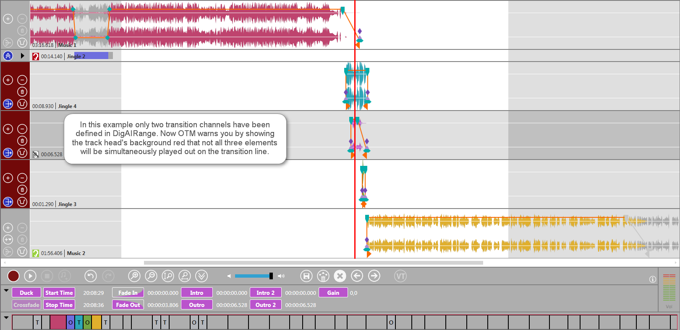Collapse the Duck and Crossfade parameter panel
This screenshot has height=330, width=680.
coord(6,290)
